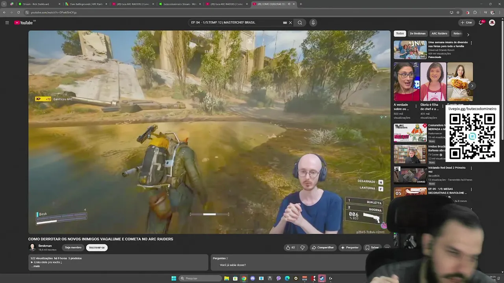
Task: Open Beskman channel name link
Action: click(45, 246)
